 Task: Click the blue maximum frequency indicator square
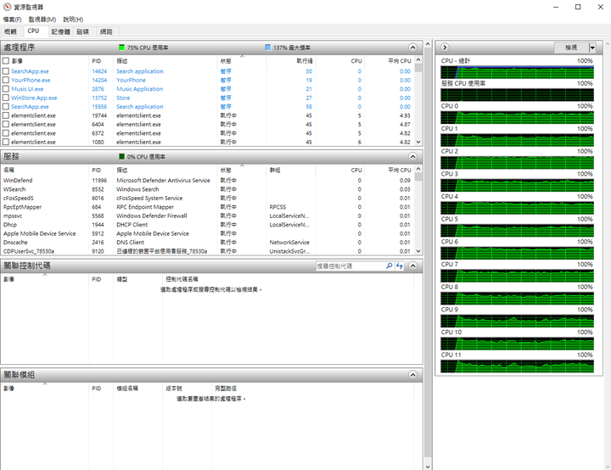(x=267, y=48)
